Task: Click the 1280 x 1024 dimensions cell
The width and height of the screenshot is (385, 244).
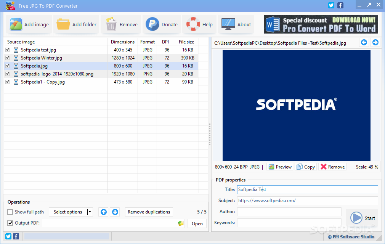Action: (123, 58)
